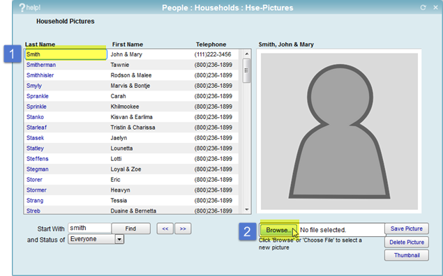Click the household list scrollbar thumb
Viewport: 443px width, 276px height.
pyautogui.click(x=246, y=70)
